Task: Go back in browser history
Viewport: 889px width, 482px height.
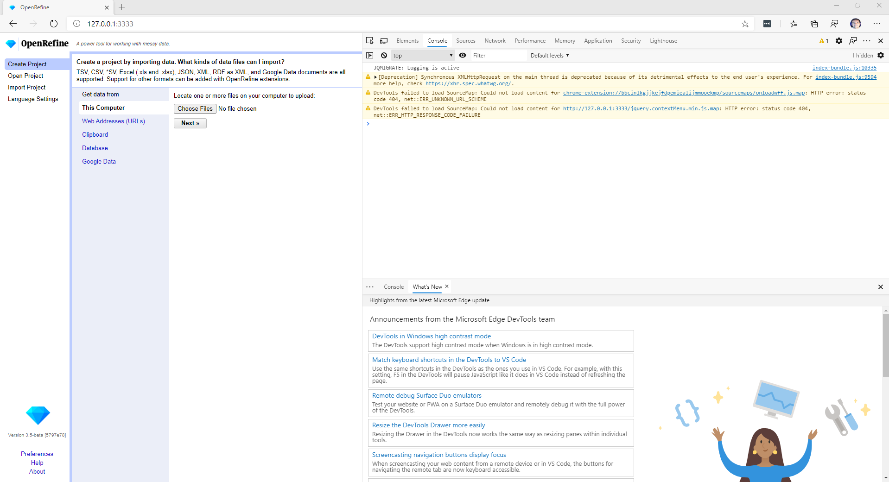Action: pos(13,24)
